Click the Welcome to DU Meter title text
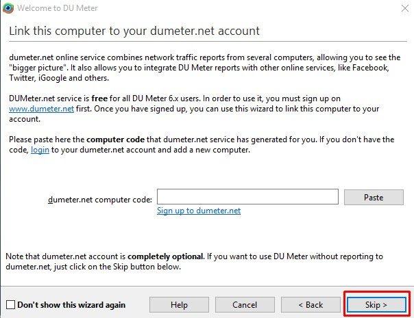The width and height of the screenshot is (414, 318). point(58,10)
